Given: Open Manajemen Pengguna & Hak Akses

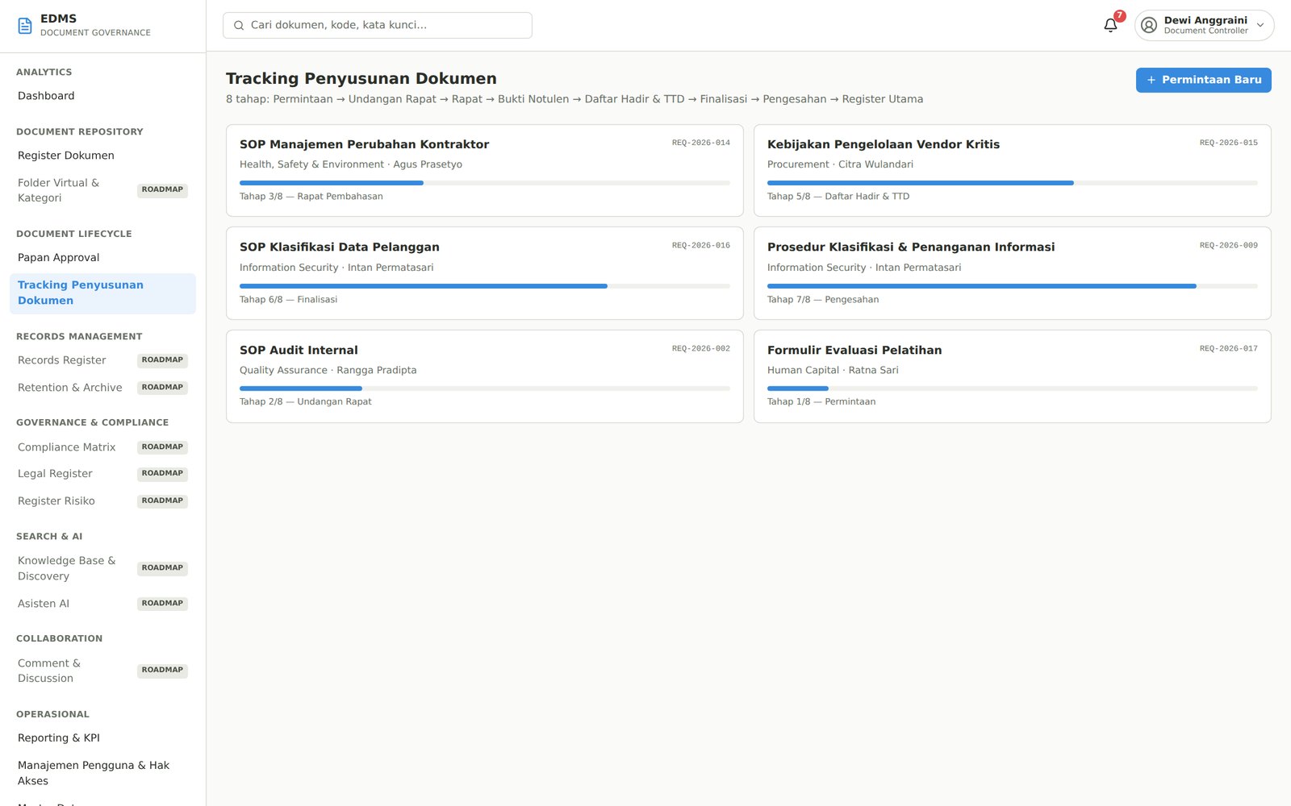Looking at the screenshot, I should pos(102,773).
